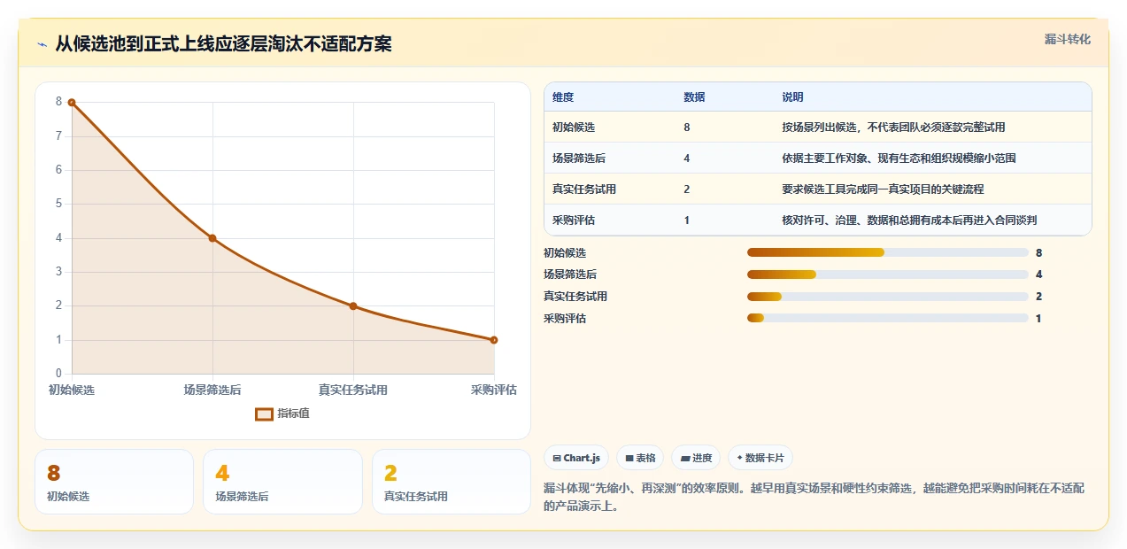Click the summary paragraph starting 漏斗体现
The image size is (1127, 549).
(814, 498)
